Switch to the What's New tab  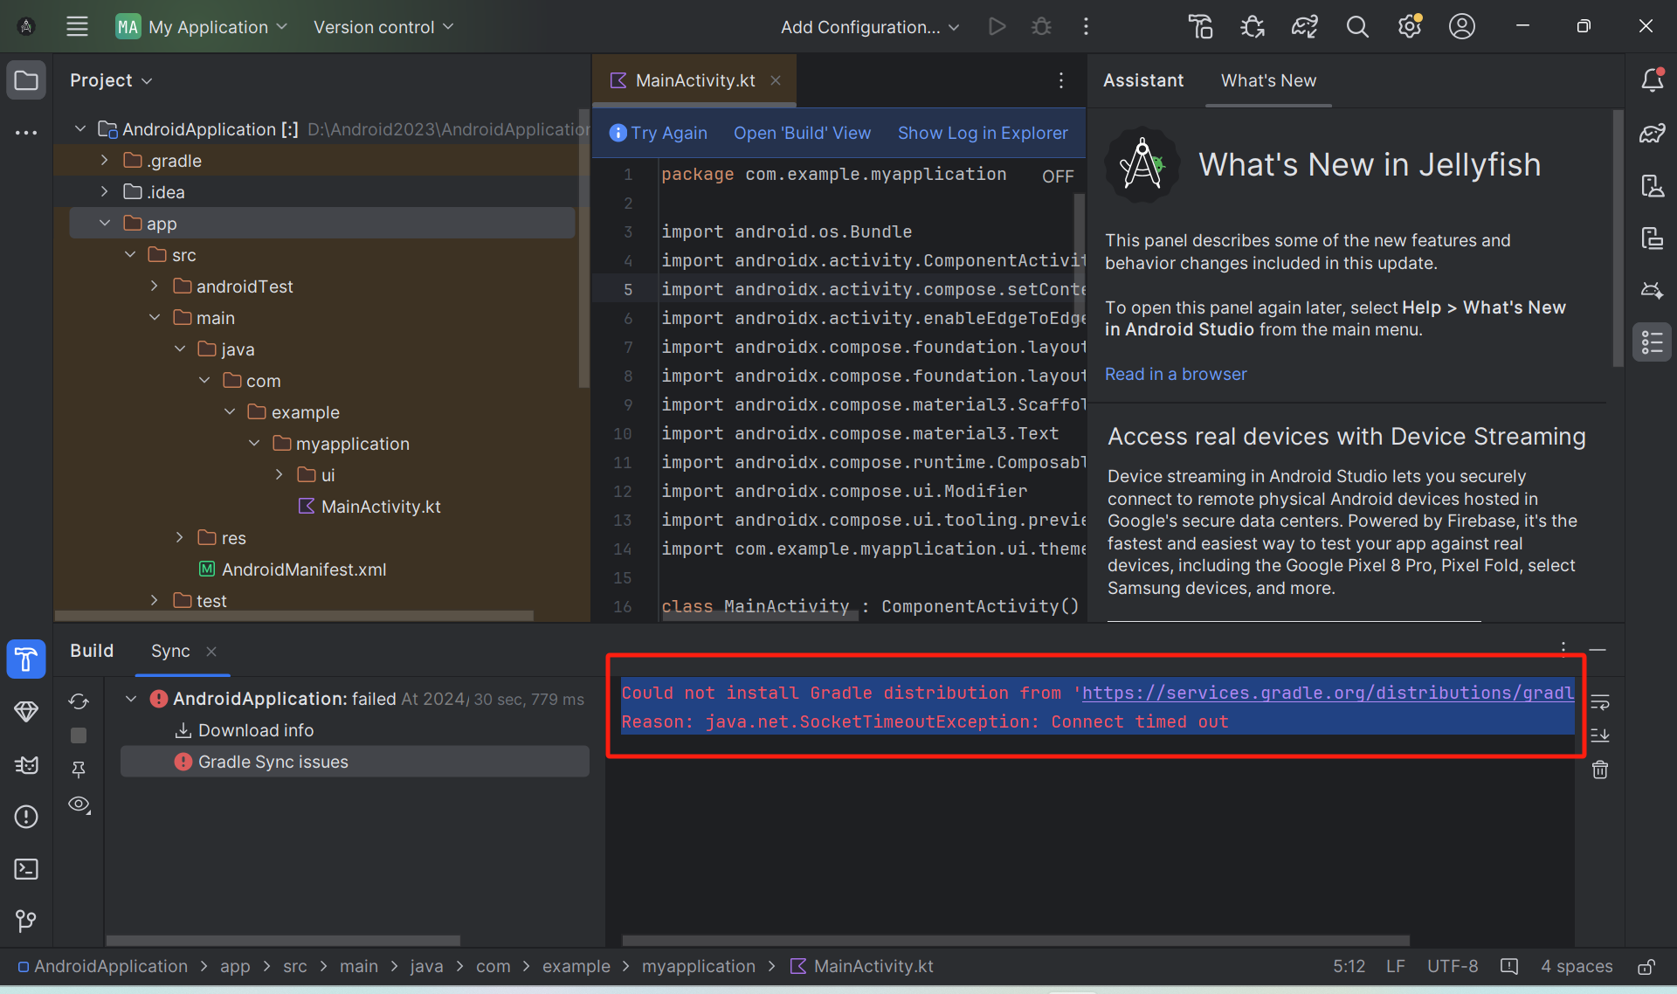tap(1268, 80)
